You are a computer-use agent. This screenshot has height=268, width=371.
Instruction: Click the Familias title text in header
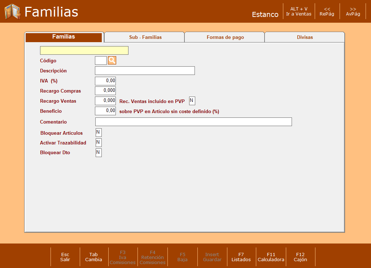pyautogui.click(x=51, y=12)
